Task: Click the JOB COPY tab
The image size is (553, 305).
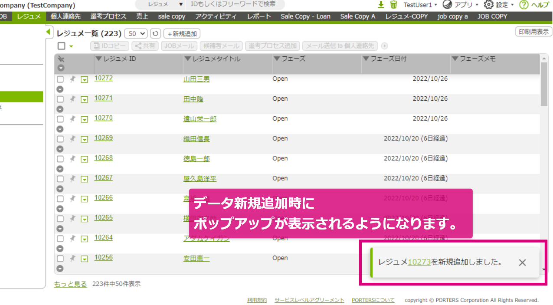Action: tap(492, 16)
